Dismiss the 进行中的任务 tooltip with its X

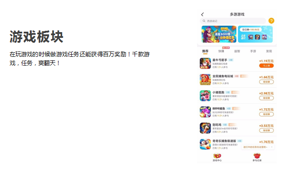point(272,147)
